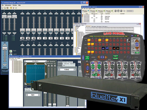The width and height of the screenshot is (147, 110).
Task: Click the Grand Master fader handle
Action: (5, 48)
